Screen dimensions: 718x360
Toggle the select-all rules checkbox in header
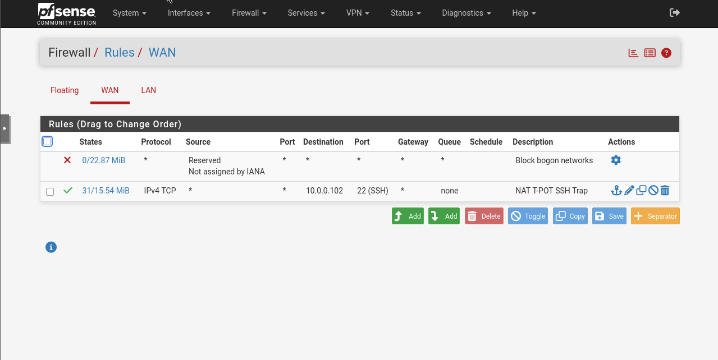(47, 141)
